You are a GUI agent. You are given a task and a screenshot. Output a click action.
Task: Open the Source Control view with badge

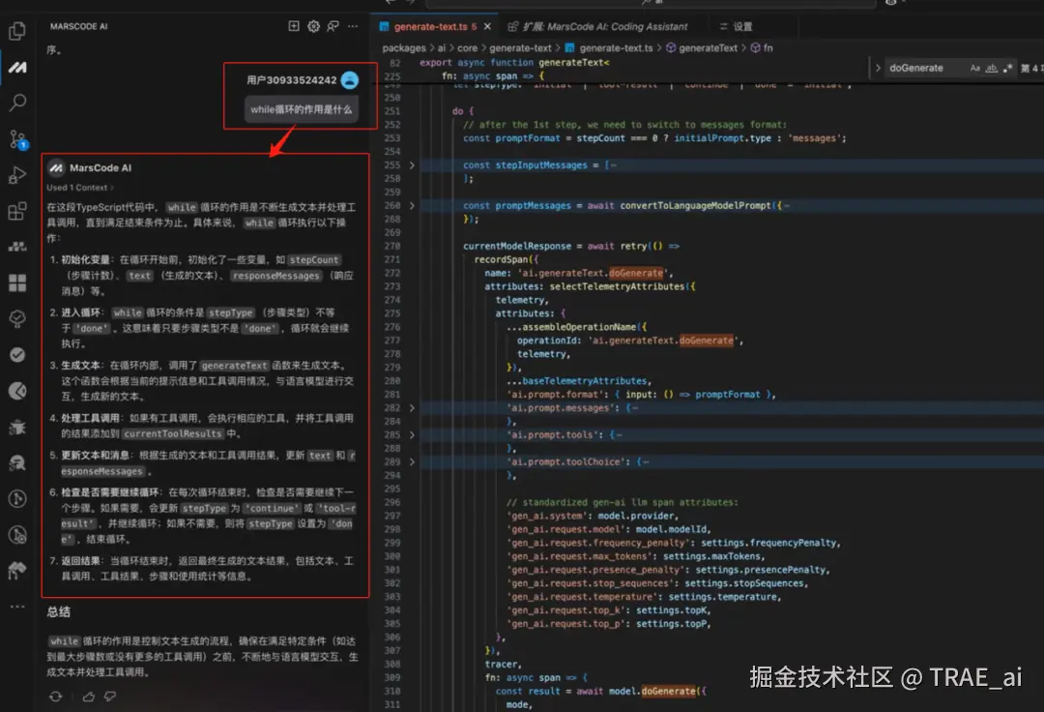tap(16, 134)
